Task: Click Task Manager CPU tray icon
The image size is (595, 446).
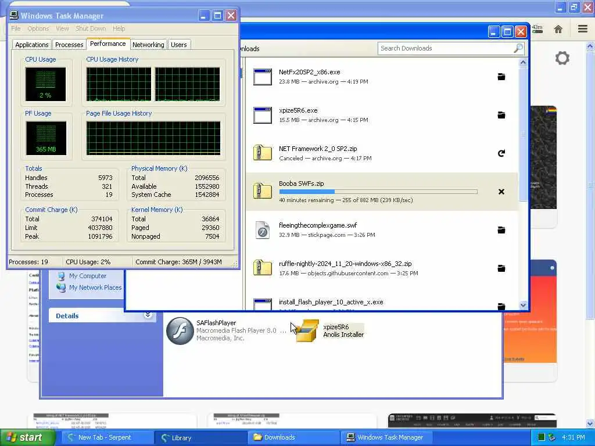Action: tap(542, 437)
